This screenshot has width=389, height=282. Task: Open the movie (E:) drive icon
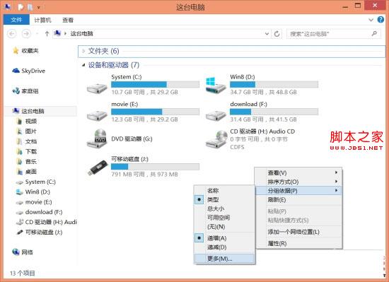point(97,115)
